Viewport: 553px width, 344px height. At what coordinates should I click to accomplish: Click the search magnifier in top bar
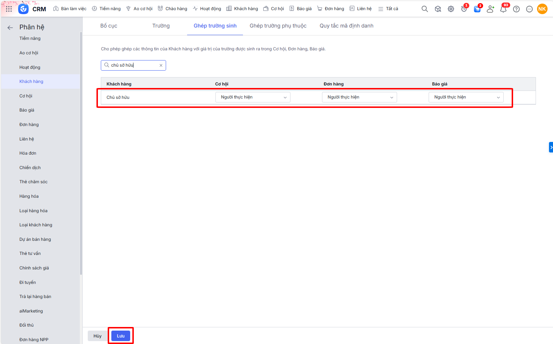click(425, 9)
